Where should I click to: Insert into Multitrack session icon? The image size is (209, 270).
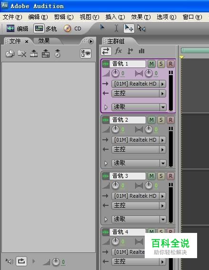[46, 54]
